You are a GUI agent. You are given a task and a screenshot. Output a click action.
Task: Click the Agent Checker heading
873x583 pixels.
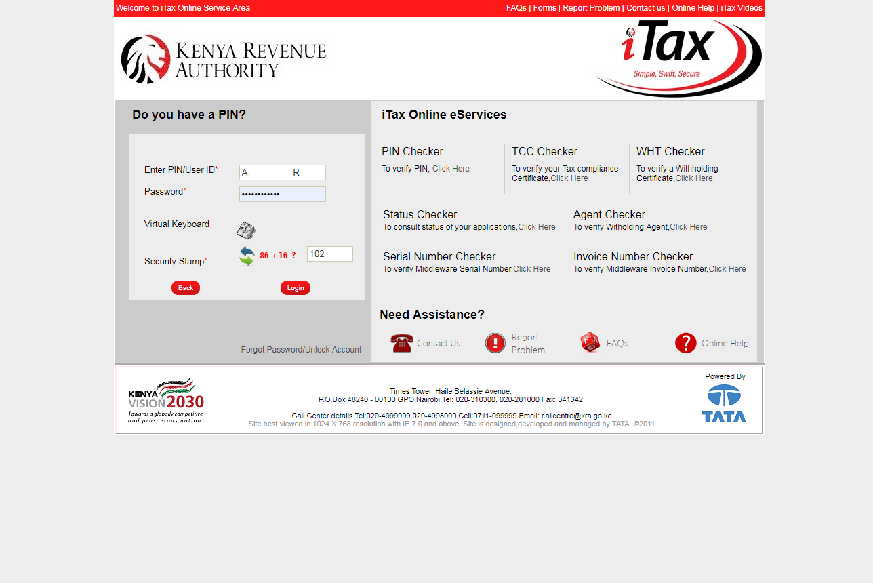[x=609, y=214]
